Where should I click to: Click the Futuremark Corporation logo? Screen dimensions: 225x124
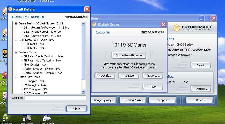(193, 28)
